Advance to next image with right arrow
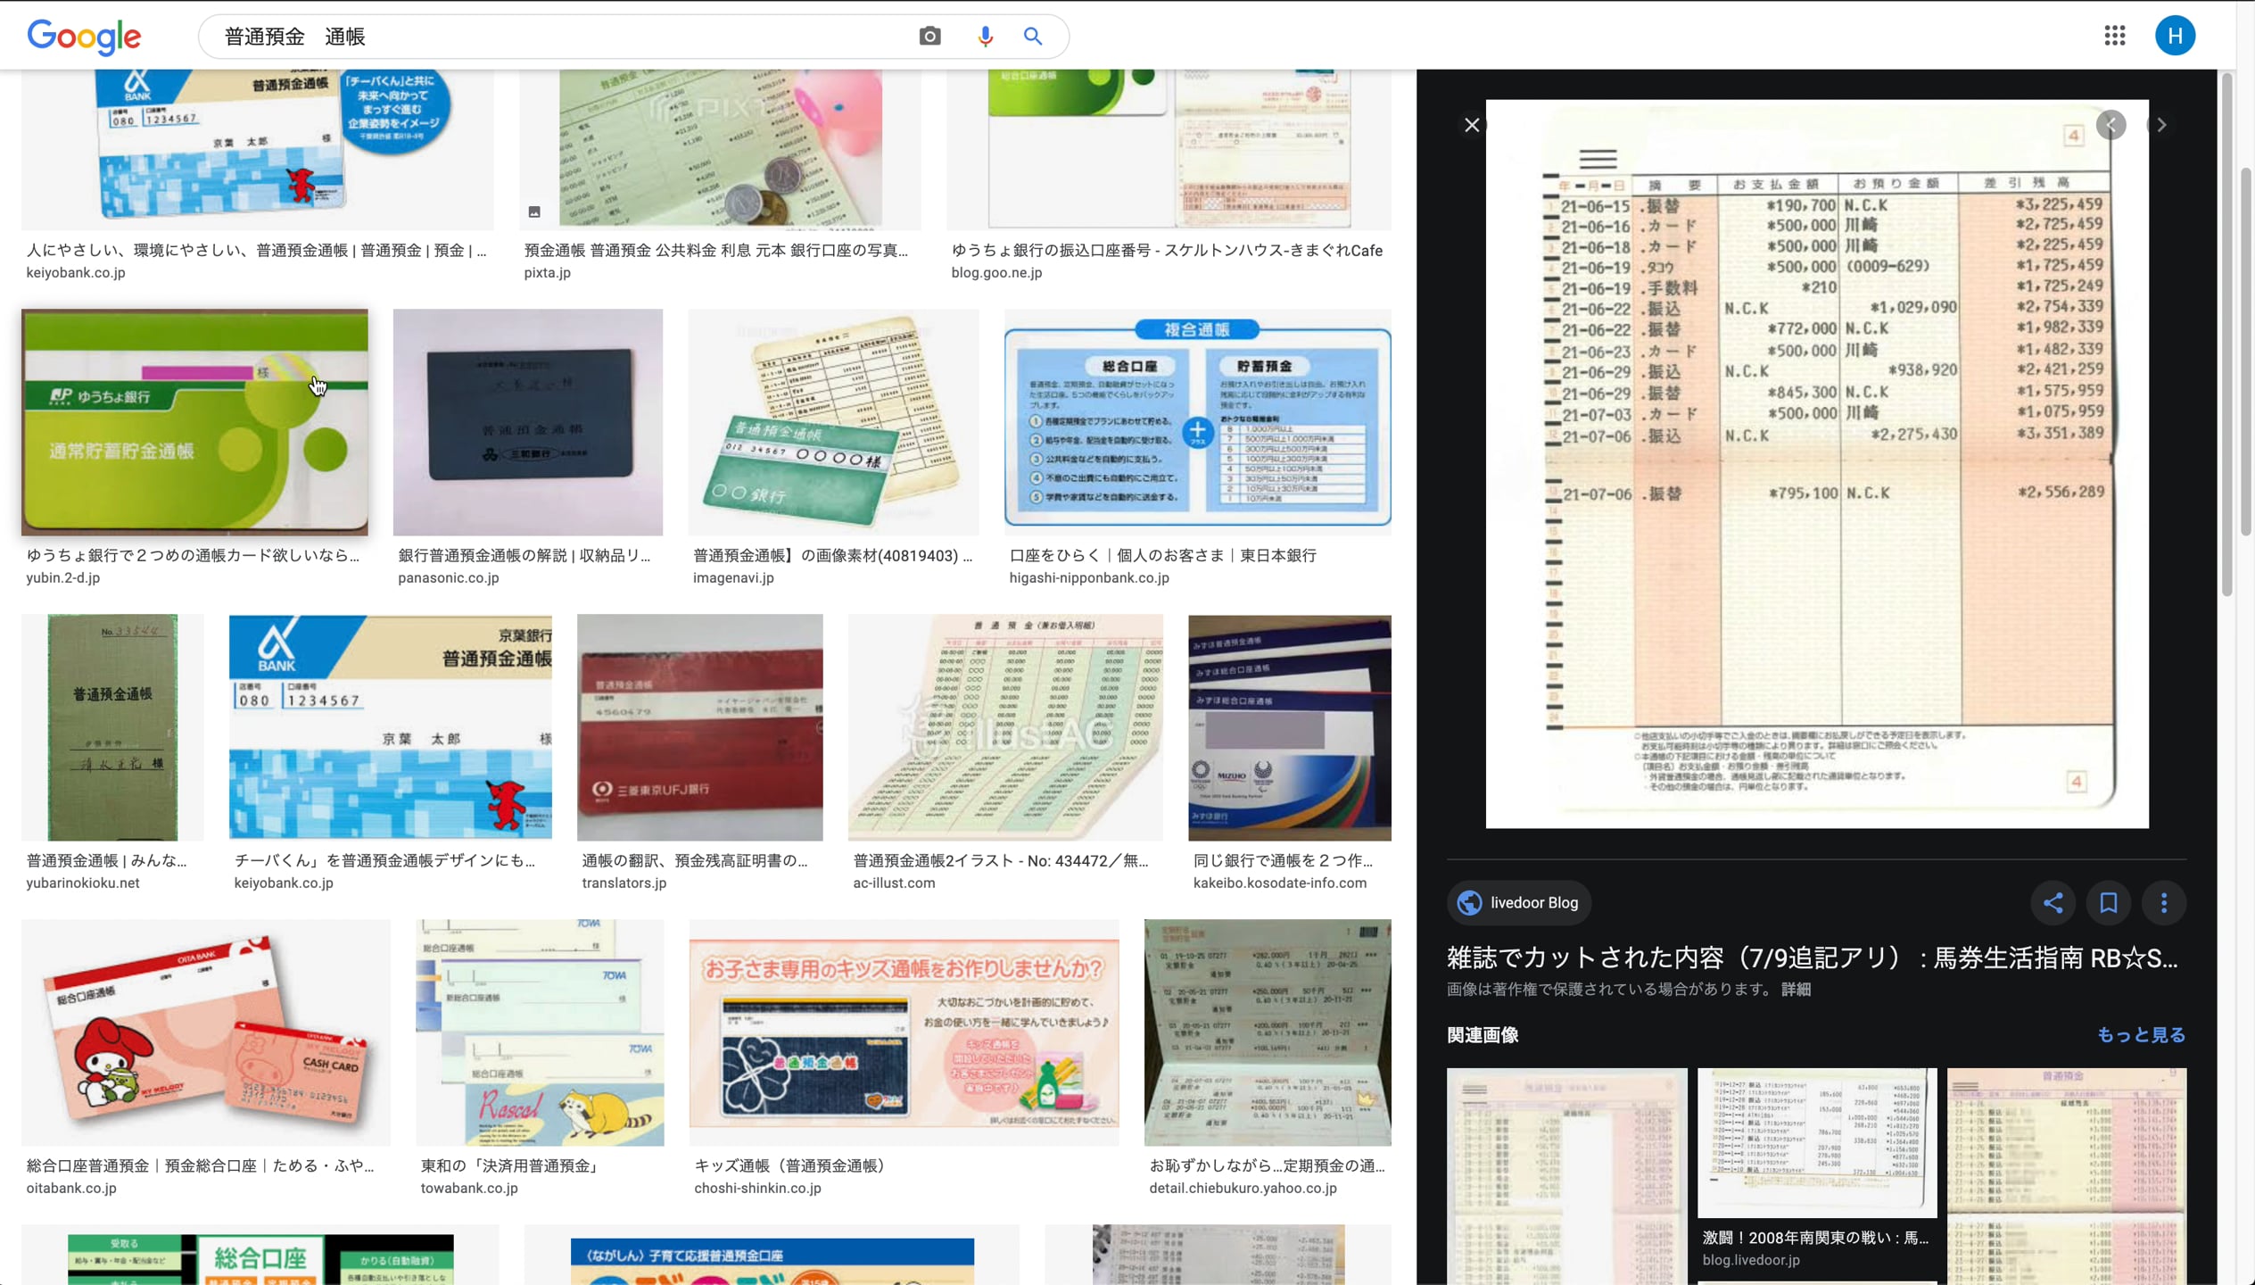The image size is (2255, 1285). 2161,124
